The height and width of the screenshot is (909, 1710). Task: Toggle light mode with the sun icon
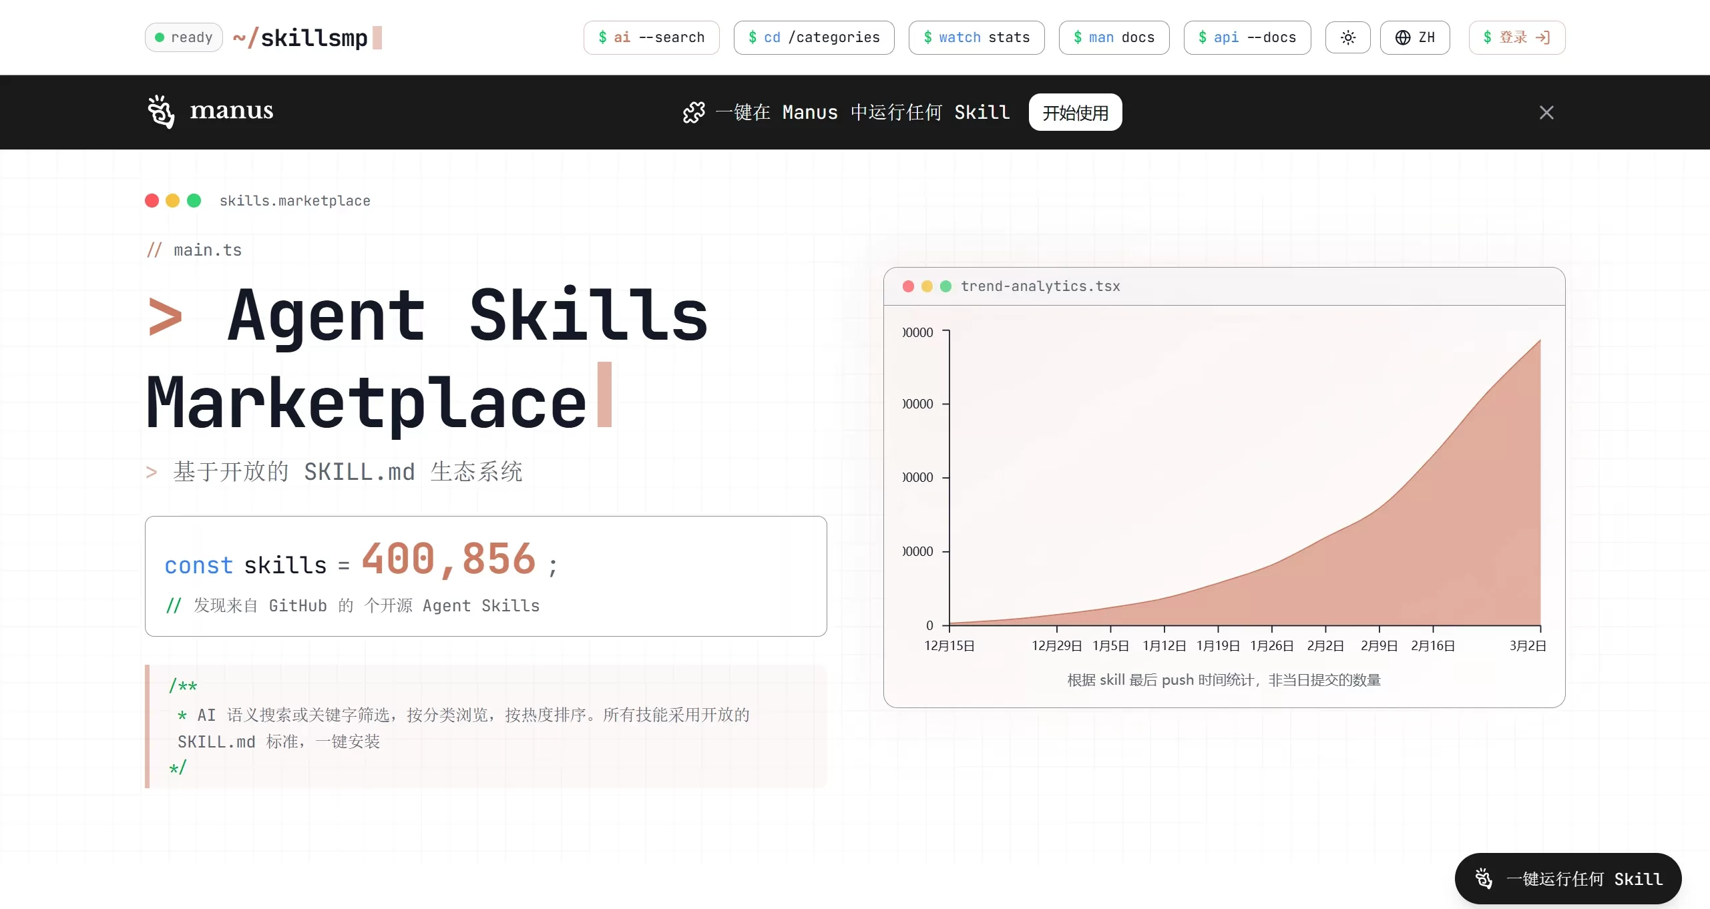point(1348,37)
